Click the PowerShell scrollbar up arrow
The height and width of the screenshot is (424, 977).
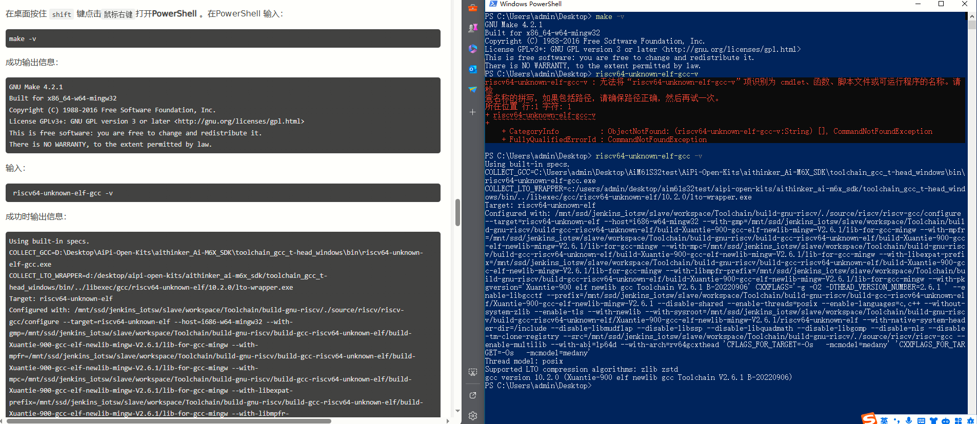pos(972,16)
